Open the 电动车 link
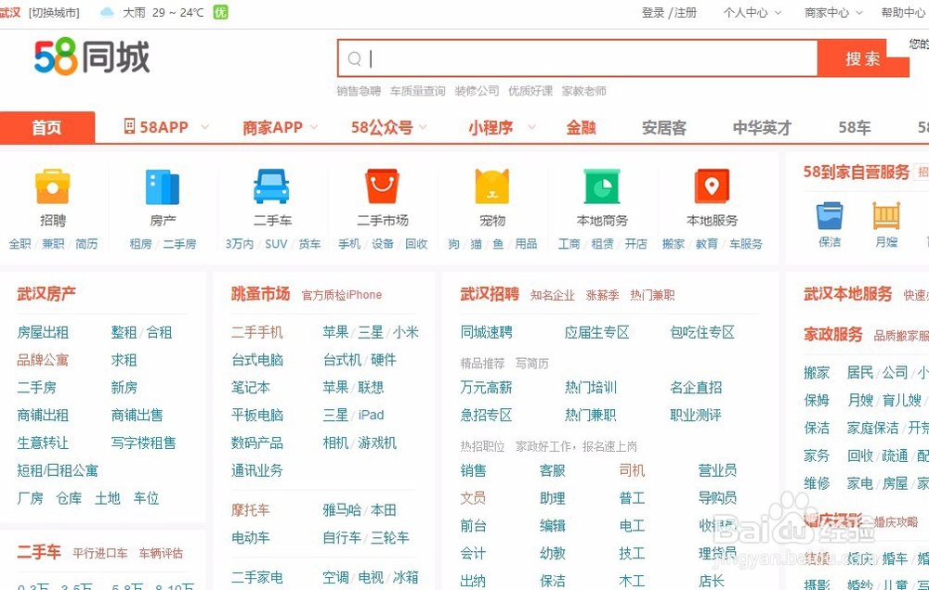929x590 pixels. pyautogui.click(x=251, y=538)
